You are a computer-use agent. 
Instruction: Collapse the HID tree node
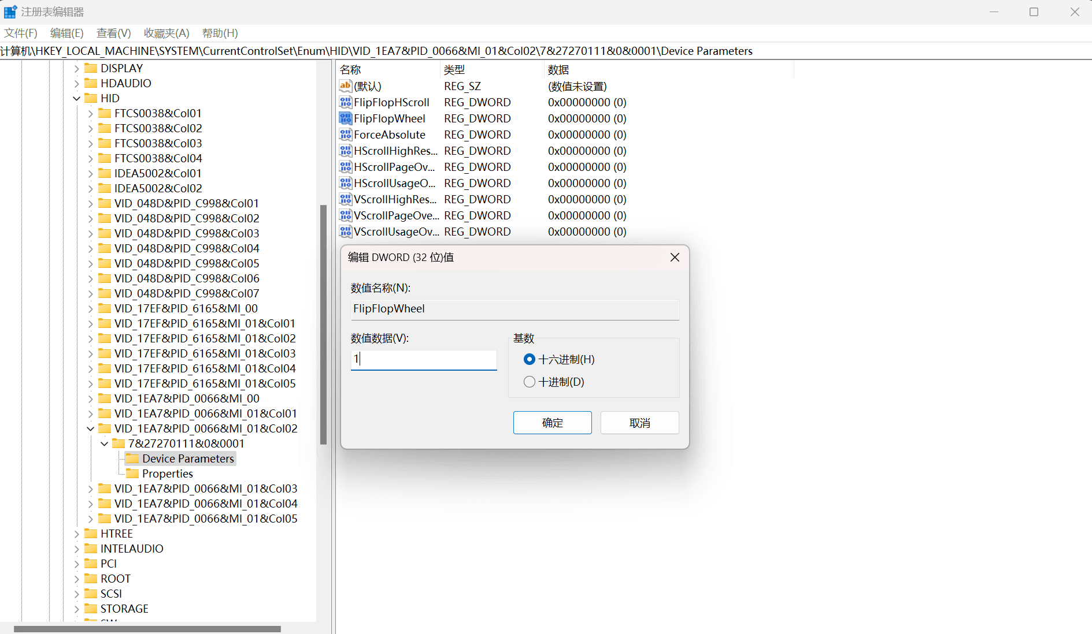coord(76,98)
